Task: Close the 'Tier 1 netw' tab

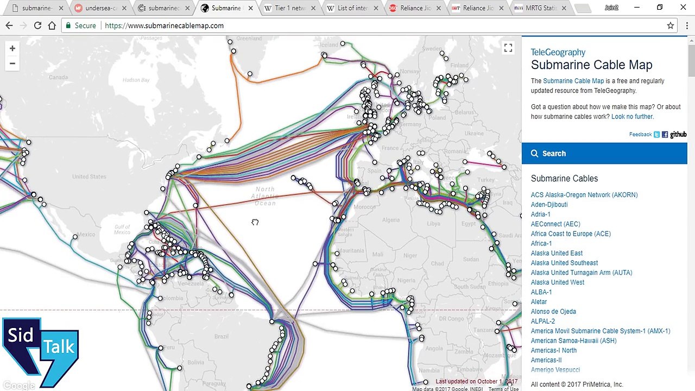Action: click(313, 8)
